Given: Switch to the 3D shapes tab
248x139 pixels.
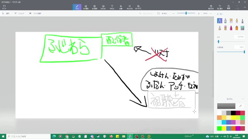Looking at the screenshot, I should tap(95, 7).
